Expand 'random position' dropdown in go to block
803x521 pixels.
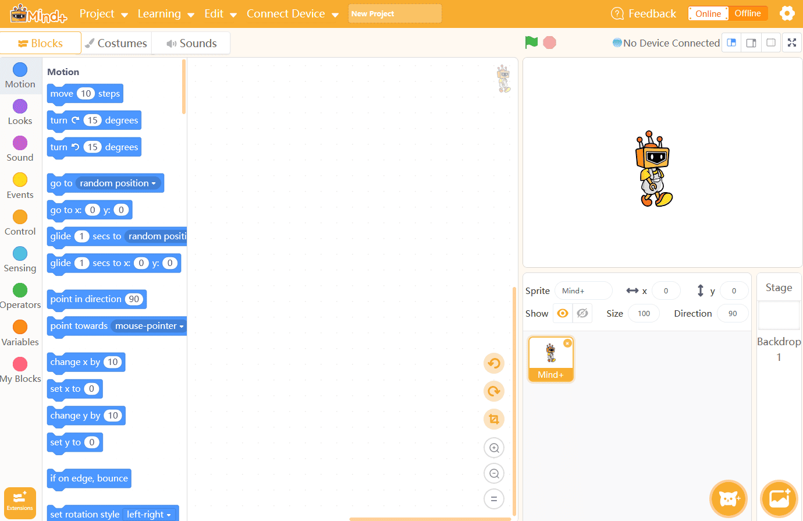[118, 183]
